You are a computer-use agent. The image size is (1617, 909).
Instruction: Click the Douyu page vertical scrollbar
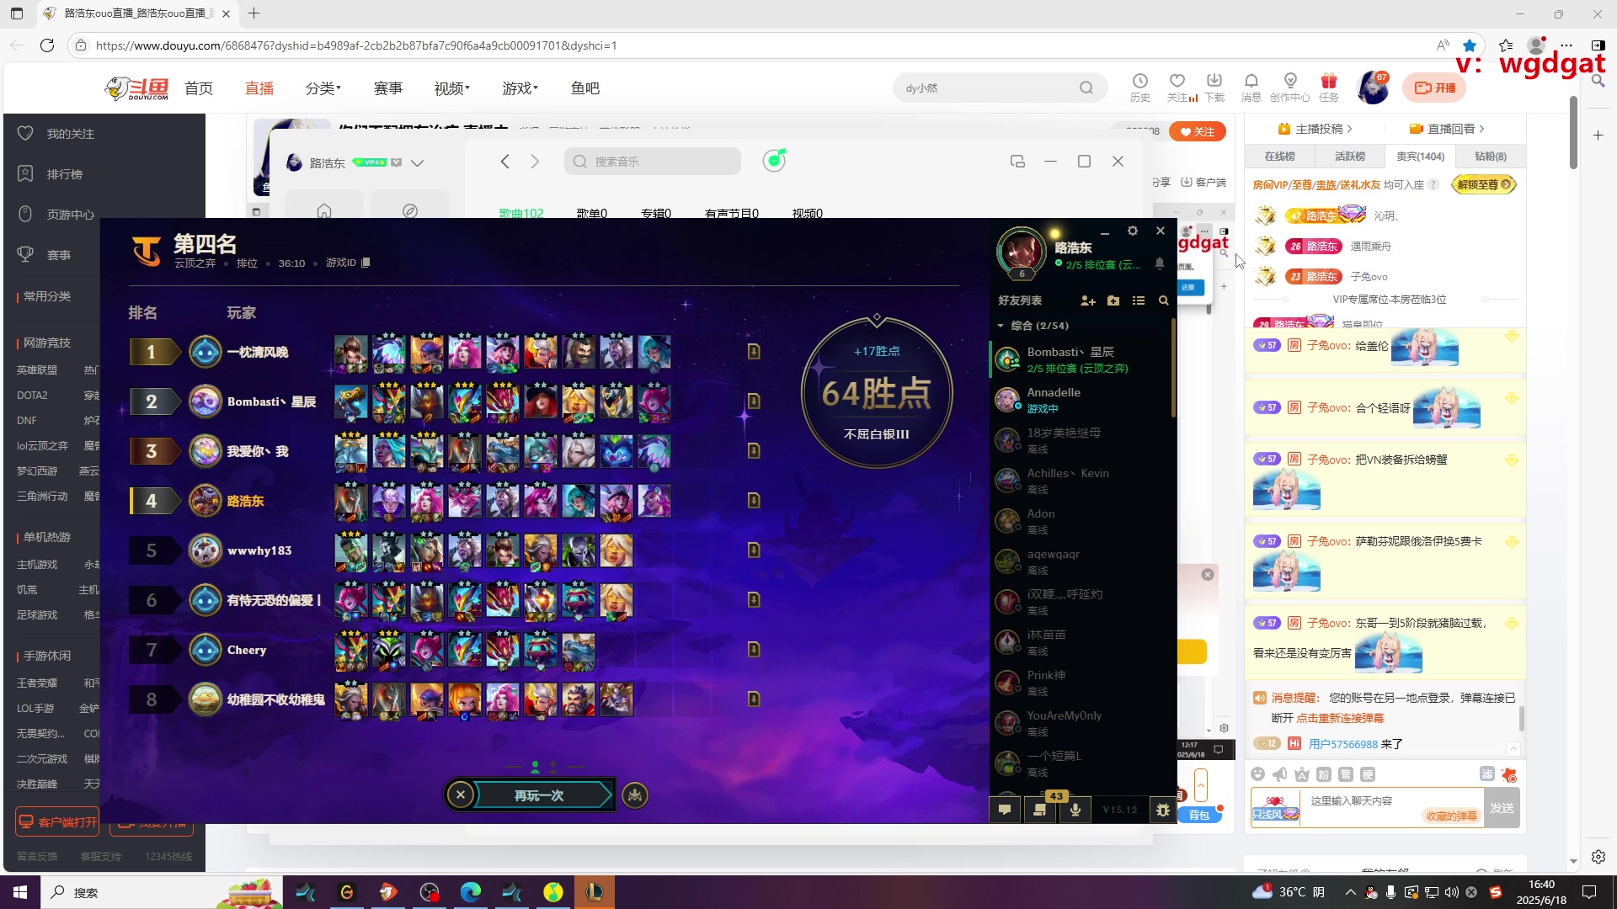(x=1573, y=132)
